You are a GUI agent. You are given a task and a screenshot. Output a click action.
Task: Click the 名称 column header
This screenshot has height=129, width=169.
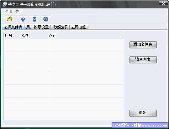pyautogui.click(x=34, y=35)
